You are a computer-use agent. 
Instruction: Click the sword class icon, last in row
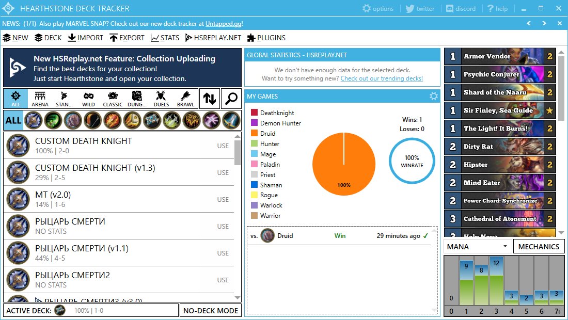click(231, 120)
